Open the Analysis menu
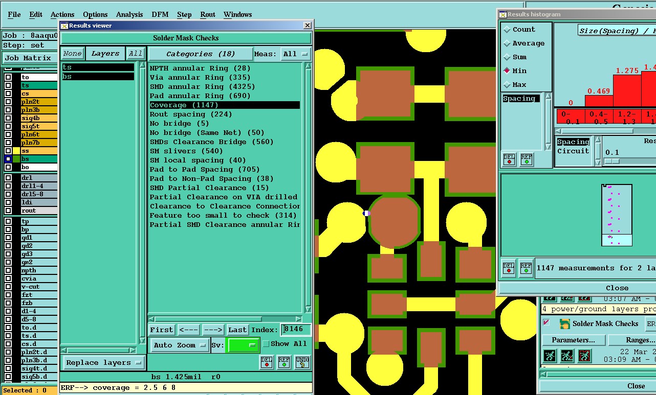656x395 pixels. (x=130, y=14)
